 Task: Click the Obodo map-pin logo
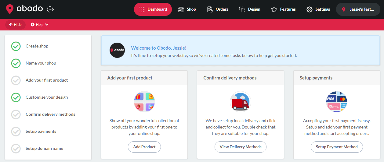(x=10, y=9)
